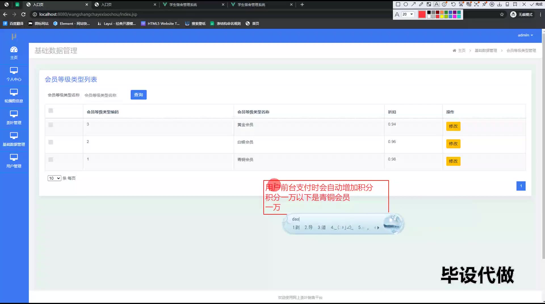Switch to the second 入口页 tab
545x304 pixels.
pos(125,5)
